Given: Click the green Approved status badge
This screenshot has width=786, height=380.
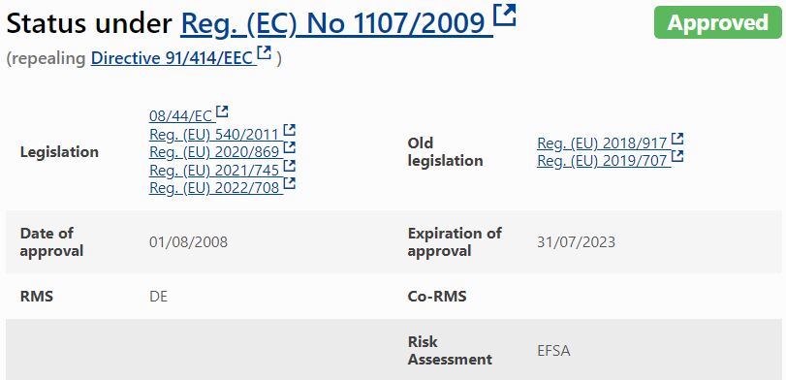Looking at the screenshot, I should [x=717, y=22].
